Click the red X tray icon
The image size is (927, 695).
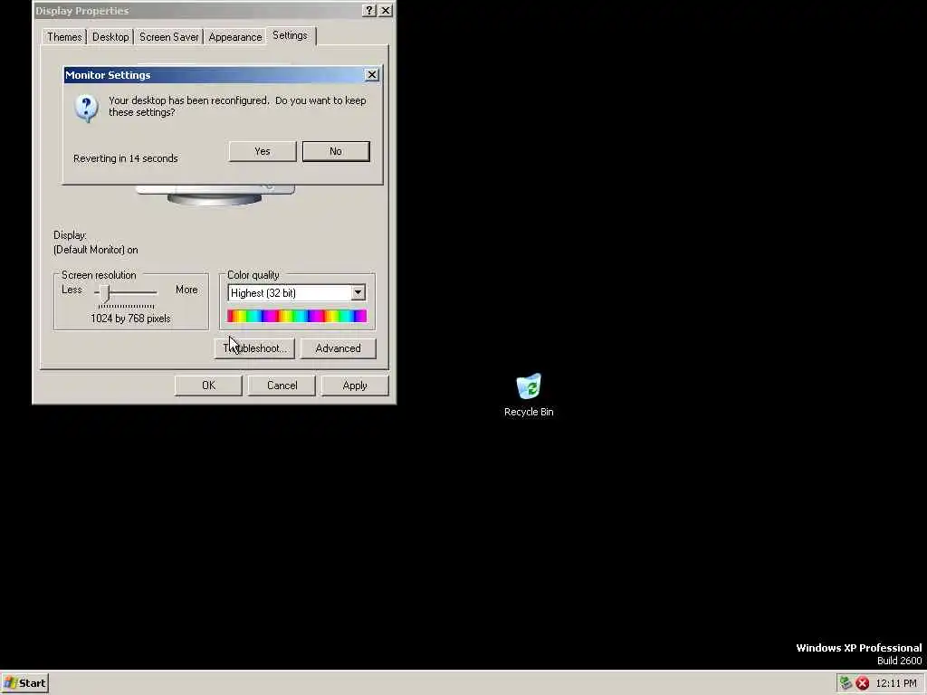(863, 683)
